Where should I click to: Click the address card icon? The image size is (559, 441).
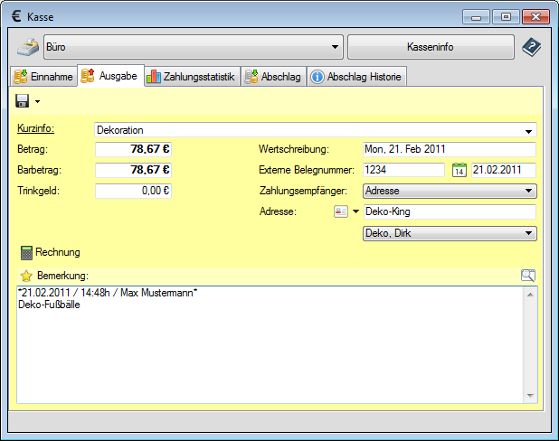pos(340,211)
